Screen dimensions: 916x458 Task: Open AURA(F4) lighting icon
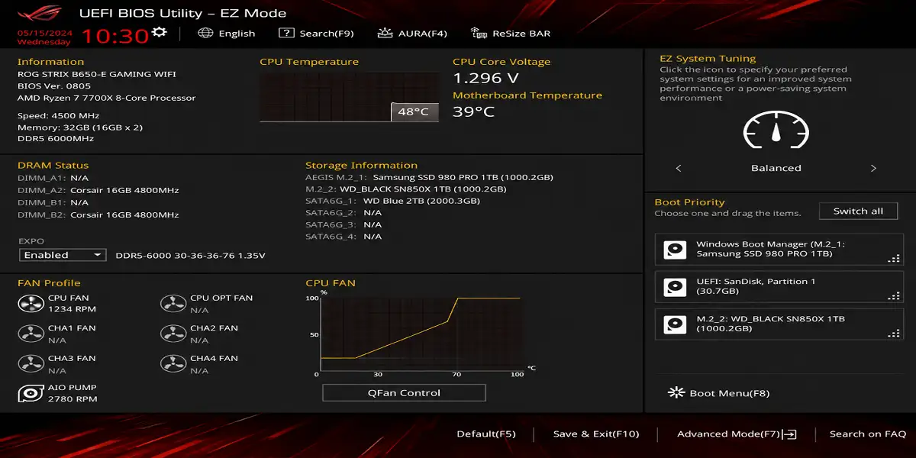pos(385,33)
